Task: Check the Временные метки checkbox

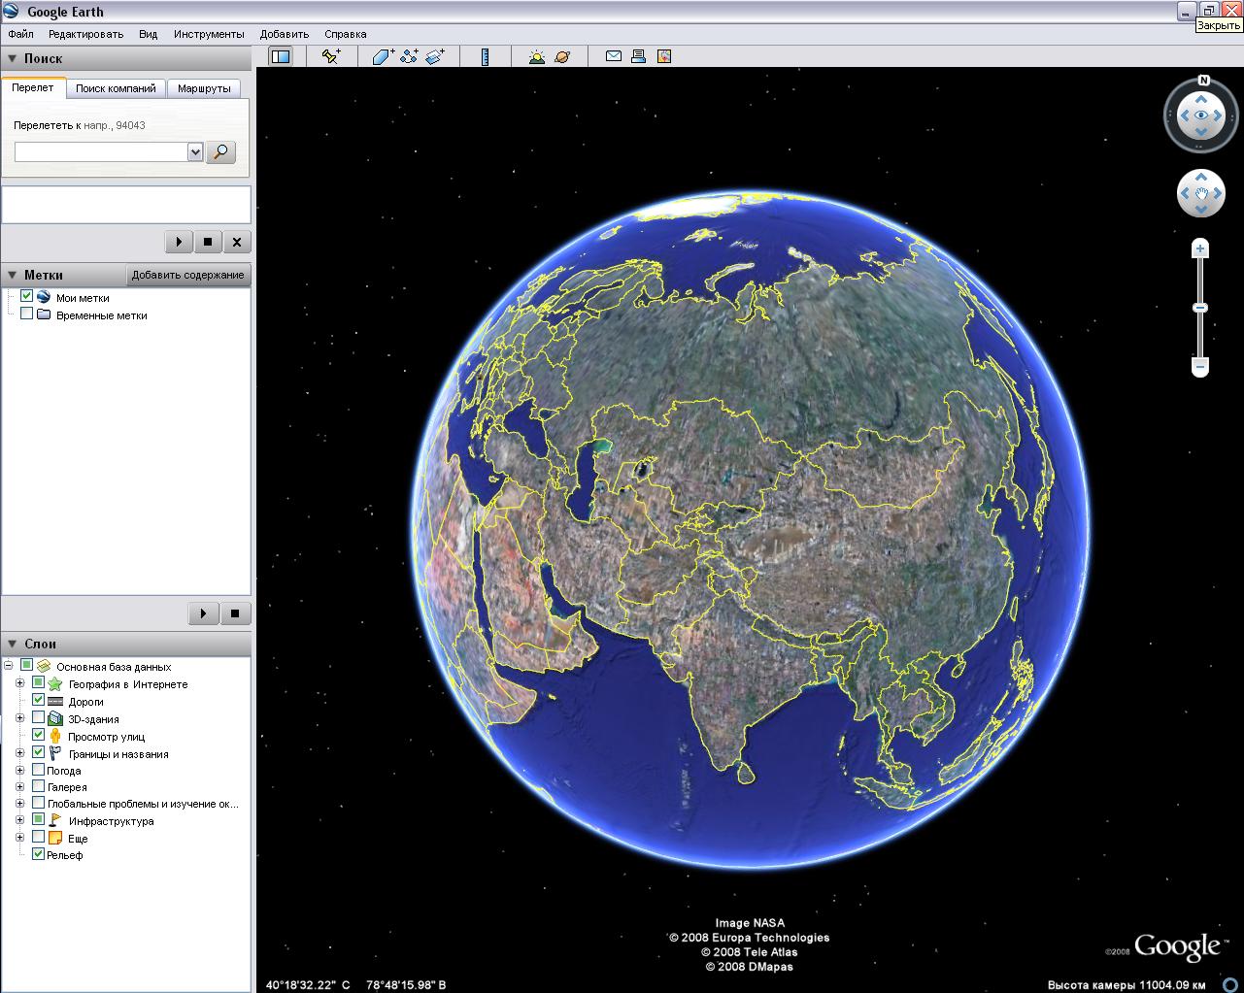Action: coord(27,314)
